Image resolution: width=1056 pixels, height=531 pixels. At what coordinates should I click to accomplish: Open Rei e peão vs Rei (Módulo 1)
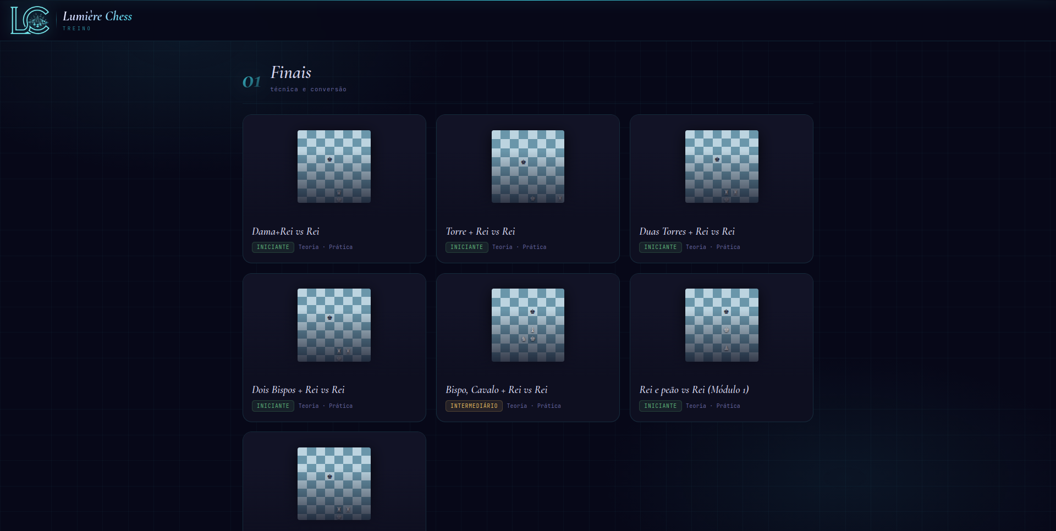click(694, 390)
